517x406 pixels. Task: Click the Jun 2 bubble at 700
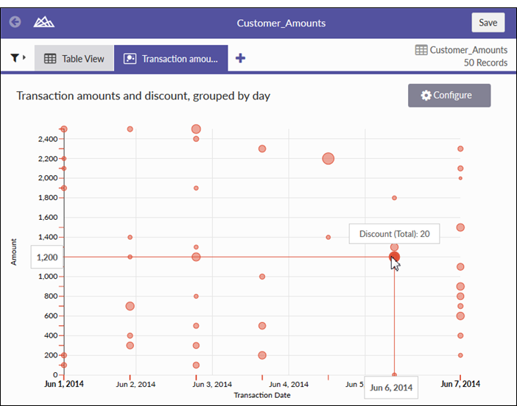(130, 306)
